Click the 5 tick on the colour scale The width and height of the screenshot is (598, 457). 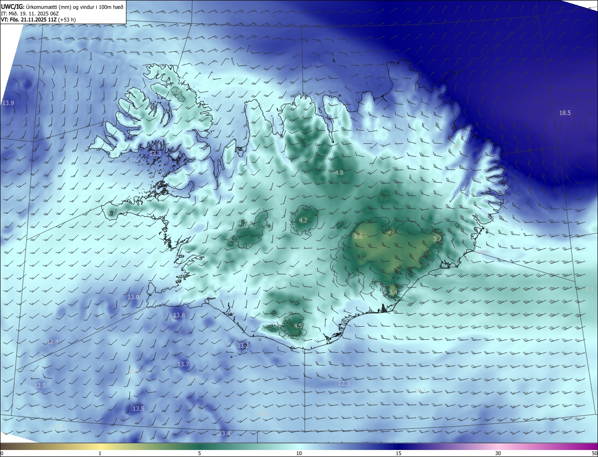(x=199, y=453)
